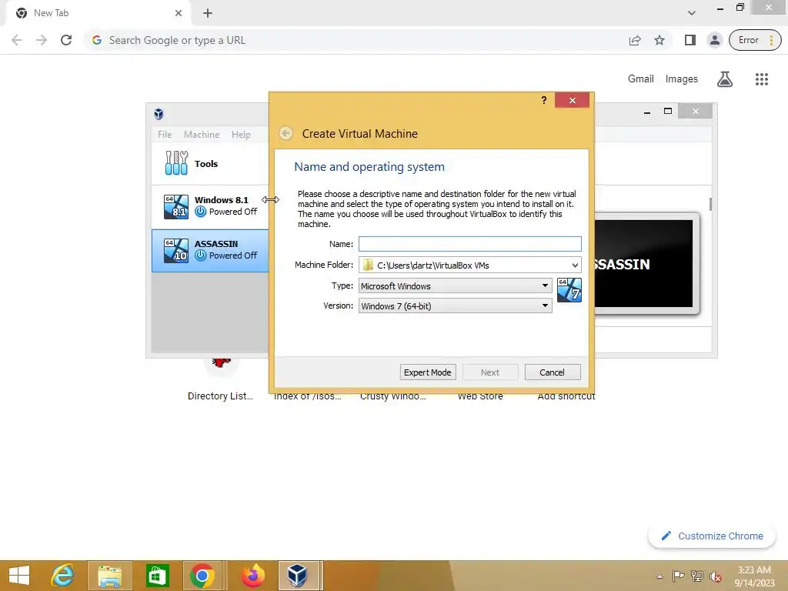Click the ASSASSIN preview thumbnail
Viewport: 788px width, 591px height.
[x=646, y=264]
